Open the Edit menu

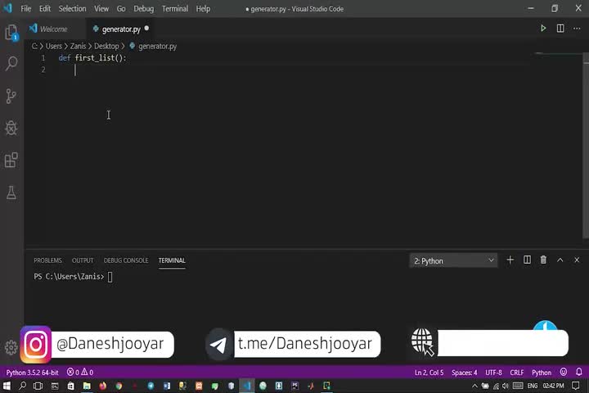click(45, 9)
